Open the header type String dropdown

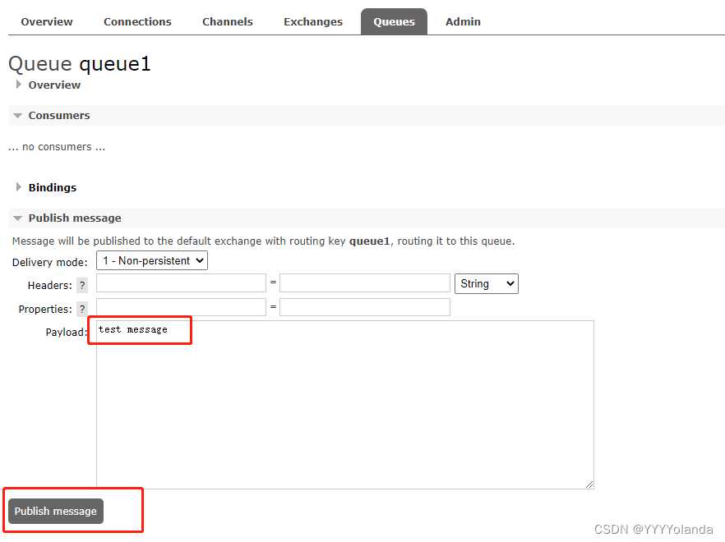[x=487, y=283]
